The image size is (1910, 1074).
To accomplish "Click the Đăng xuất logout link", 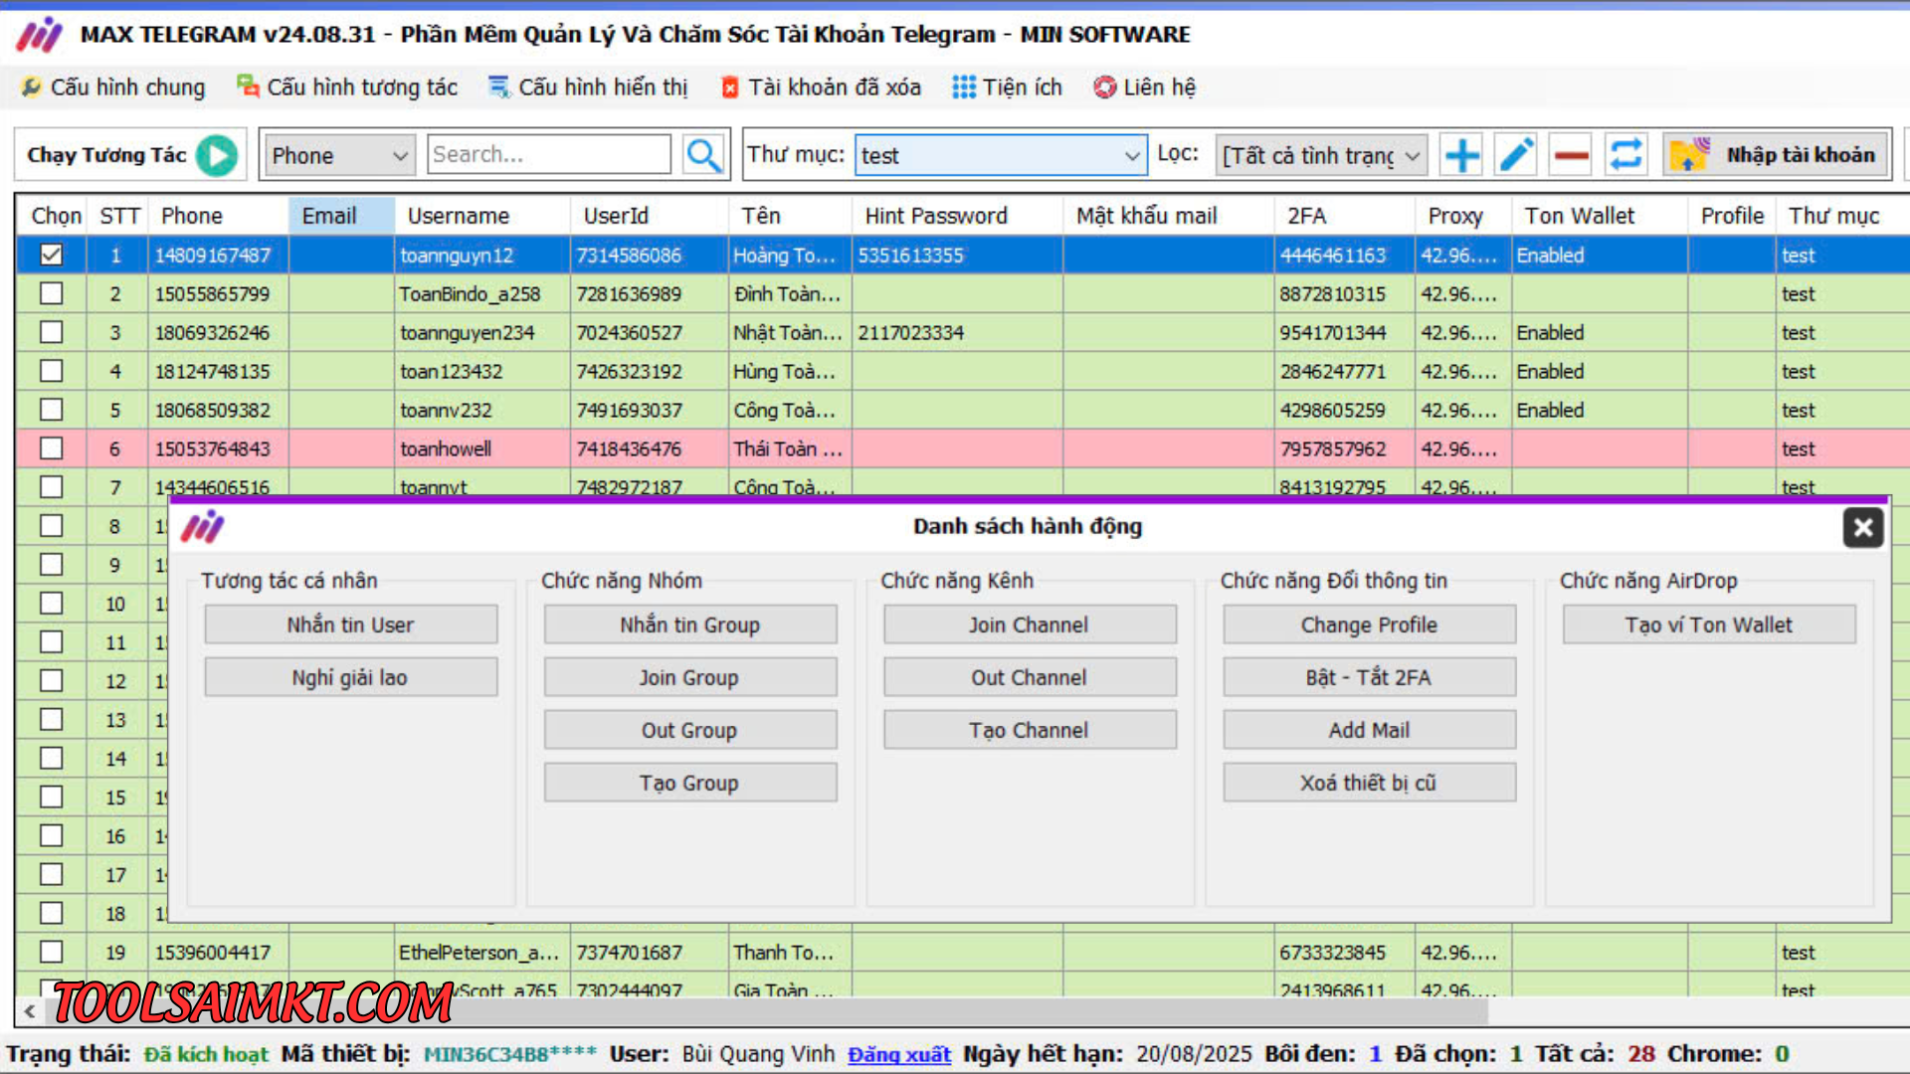I will coord(899,1054).
